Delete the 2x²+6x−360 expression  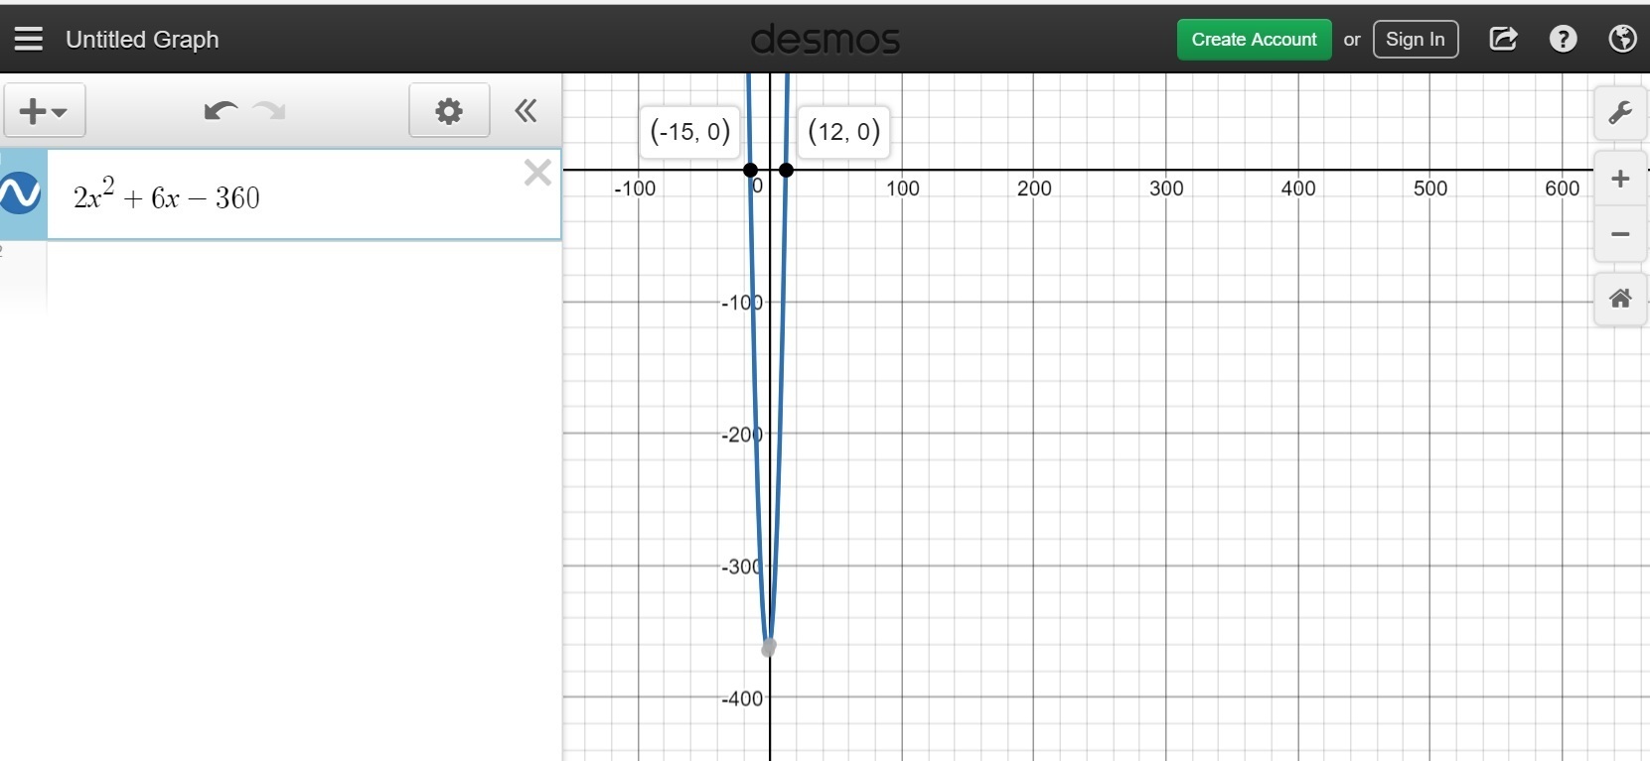[x=537, y=173]
